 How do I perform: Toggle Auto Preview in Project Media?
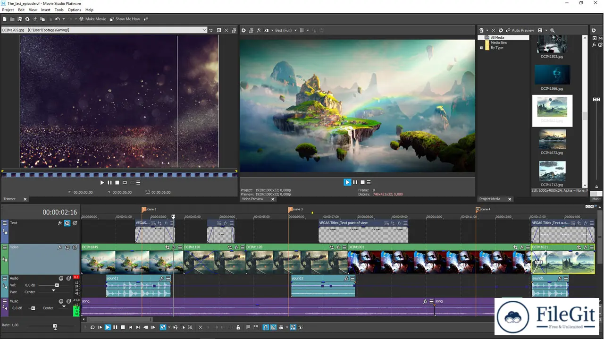pos(520,30)
